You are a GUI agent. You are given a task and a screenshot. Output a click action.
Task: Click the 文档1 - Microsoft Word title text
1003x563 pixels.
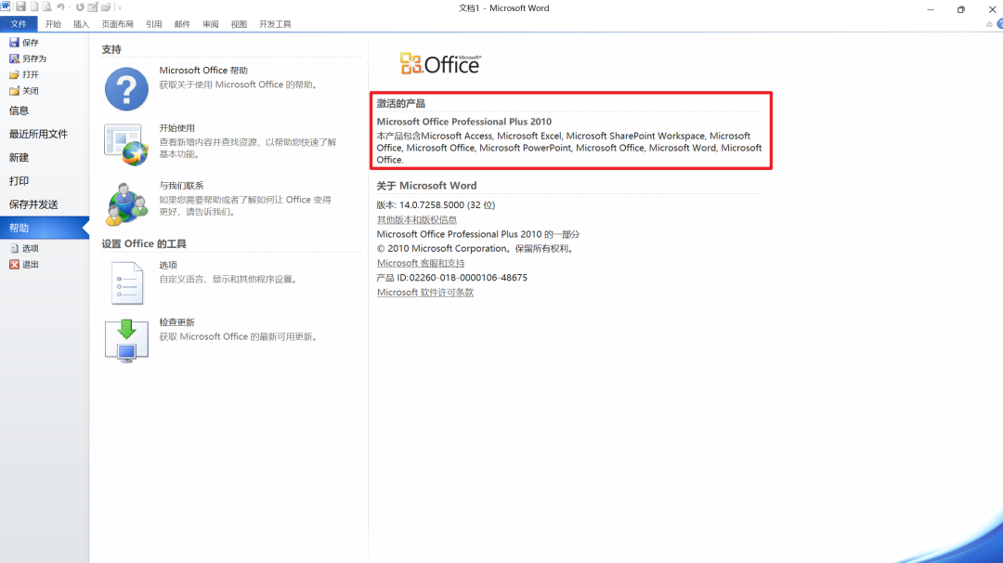tap(503, 8)
